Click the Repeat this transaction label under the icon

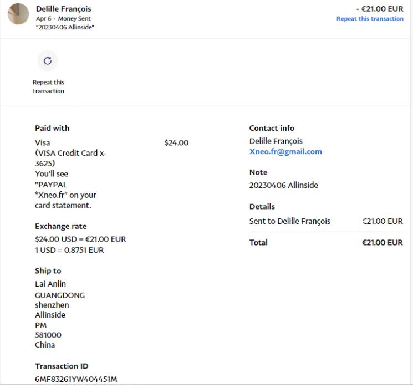pyautogui.click(x=48, y=86)
